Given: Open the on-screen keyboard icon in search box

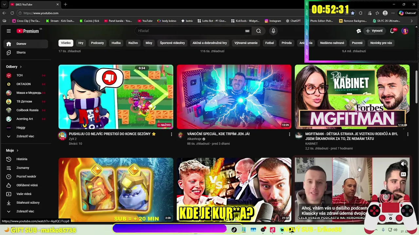Looking at the screenshot, I should [247, 31].
